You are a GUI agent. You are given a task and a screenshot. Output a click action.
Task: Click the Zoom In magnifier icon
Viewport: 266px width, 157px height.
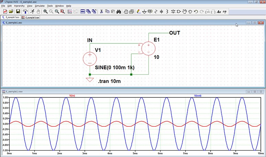(45, 12)
